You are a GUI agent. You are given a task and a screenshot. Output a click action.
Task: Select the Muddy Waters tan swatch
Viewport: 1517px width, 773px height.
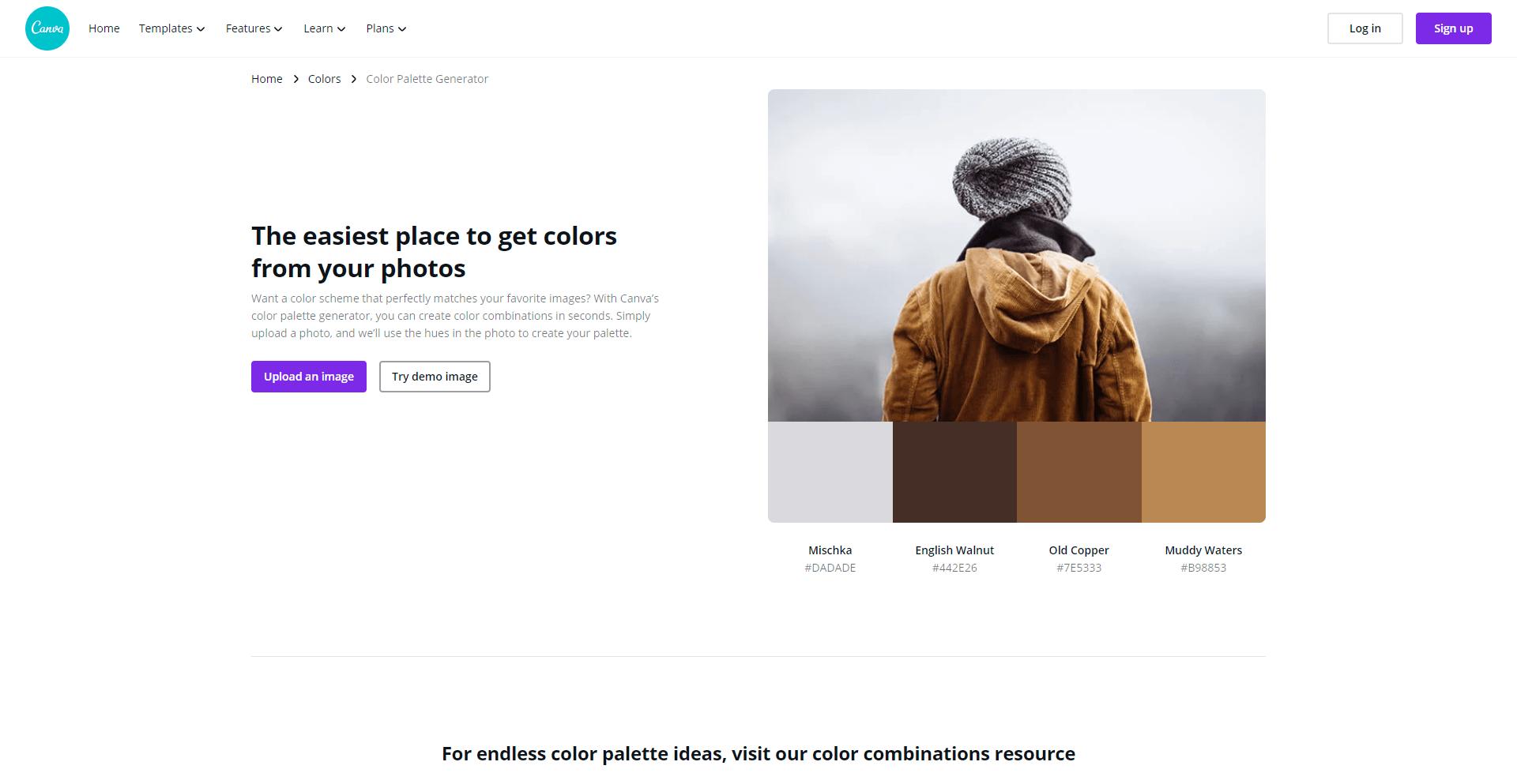click(1203, 472)
